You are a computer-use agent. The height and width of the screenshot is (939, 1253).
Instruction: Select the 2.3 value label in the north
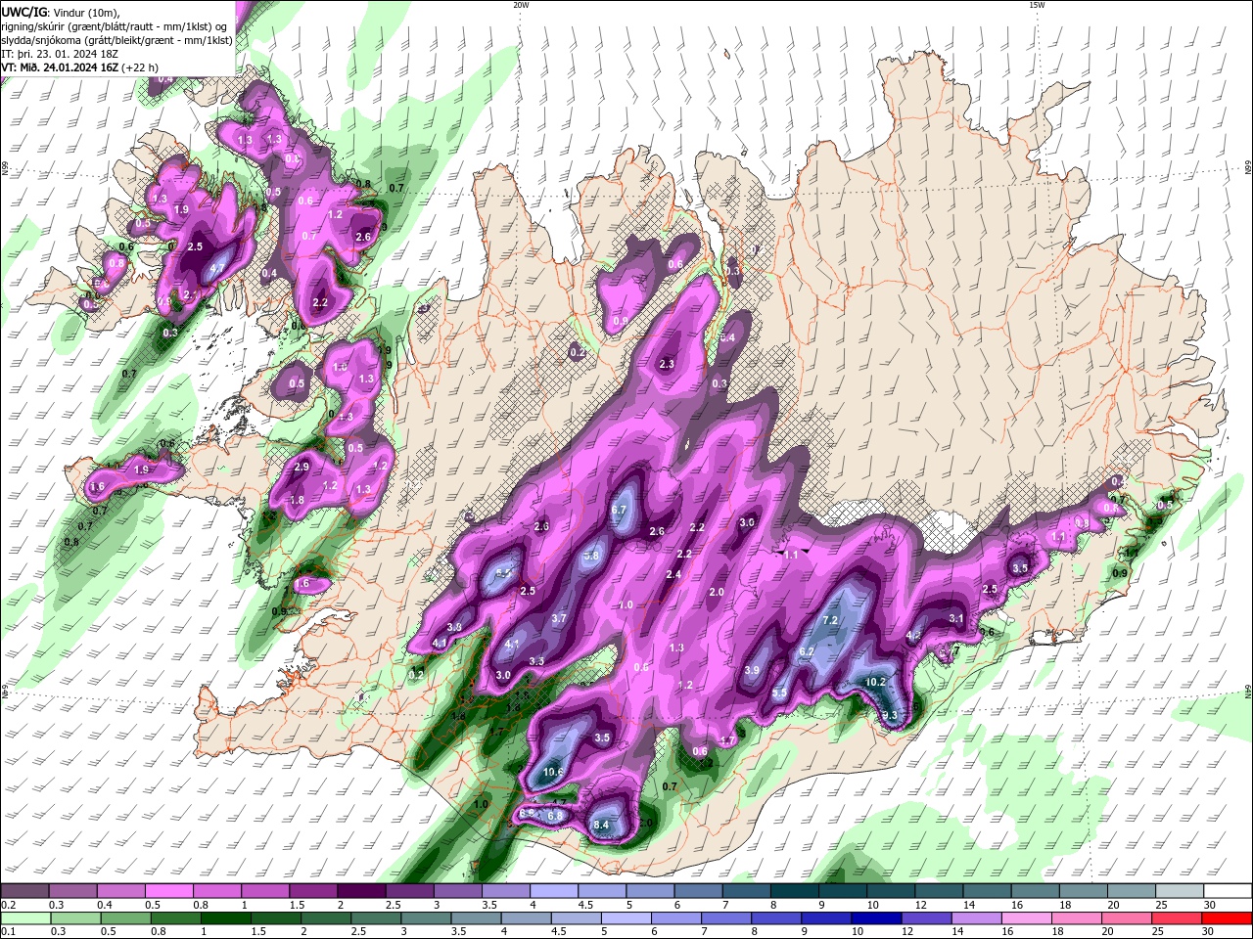(x=667, y=364)
